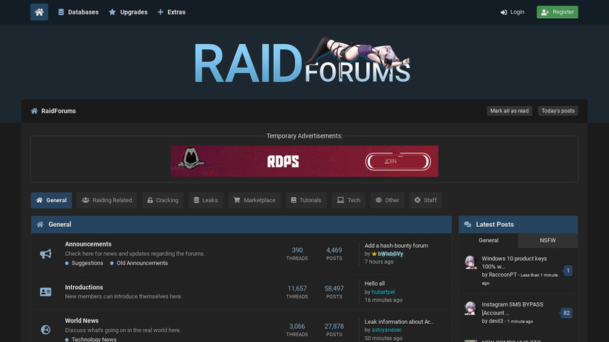This screenshot has height=342, width=609.
Task: Click Mark all as read
Action: pyautogui.click(x=509, y=111)
